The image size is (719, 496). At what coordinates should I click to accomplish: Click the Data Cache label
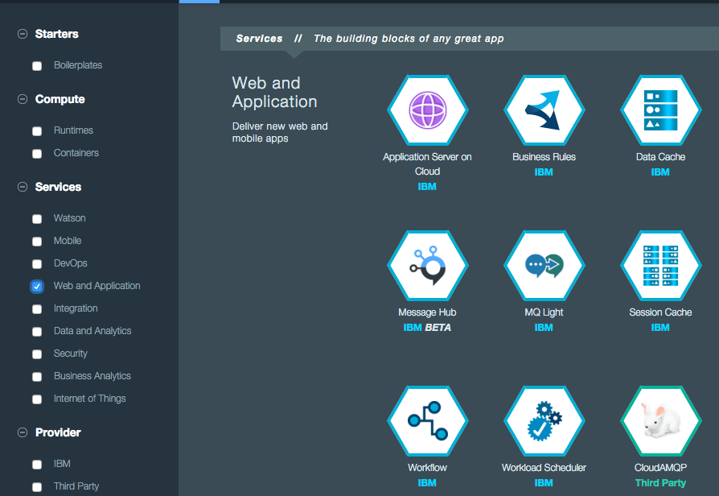tap(661, 157)
